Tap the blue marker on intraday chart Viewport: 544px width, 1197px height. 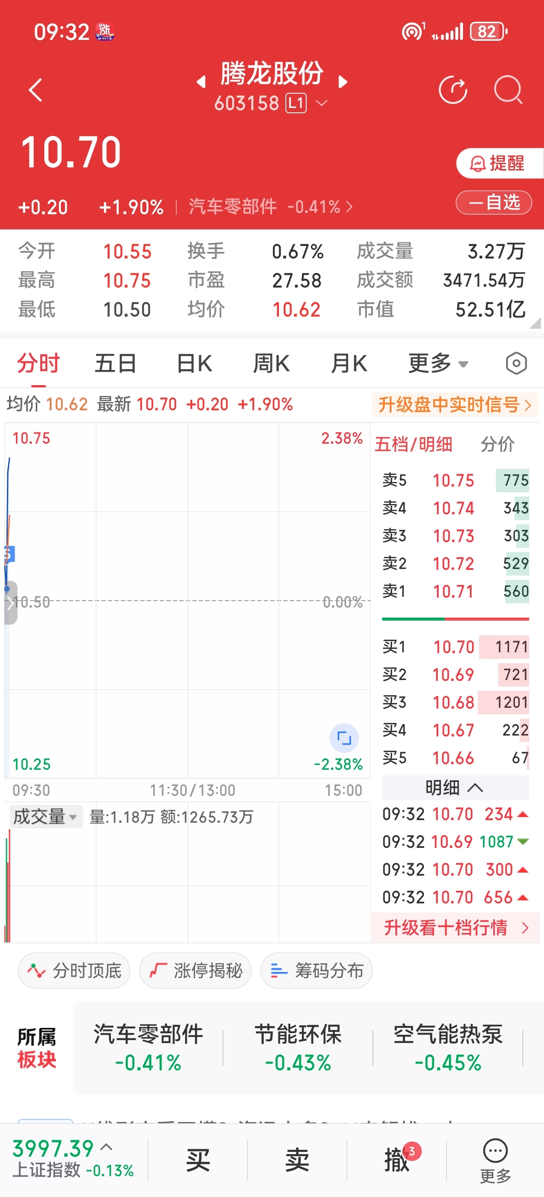(9, 554)
